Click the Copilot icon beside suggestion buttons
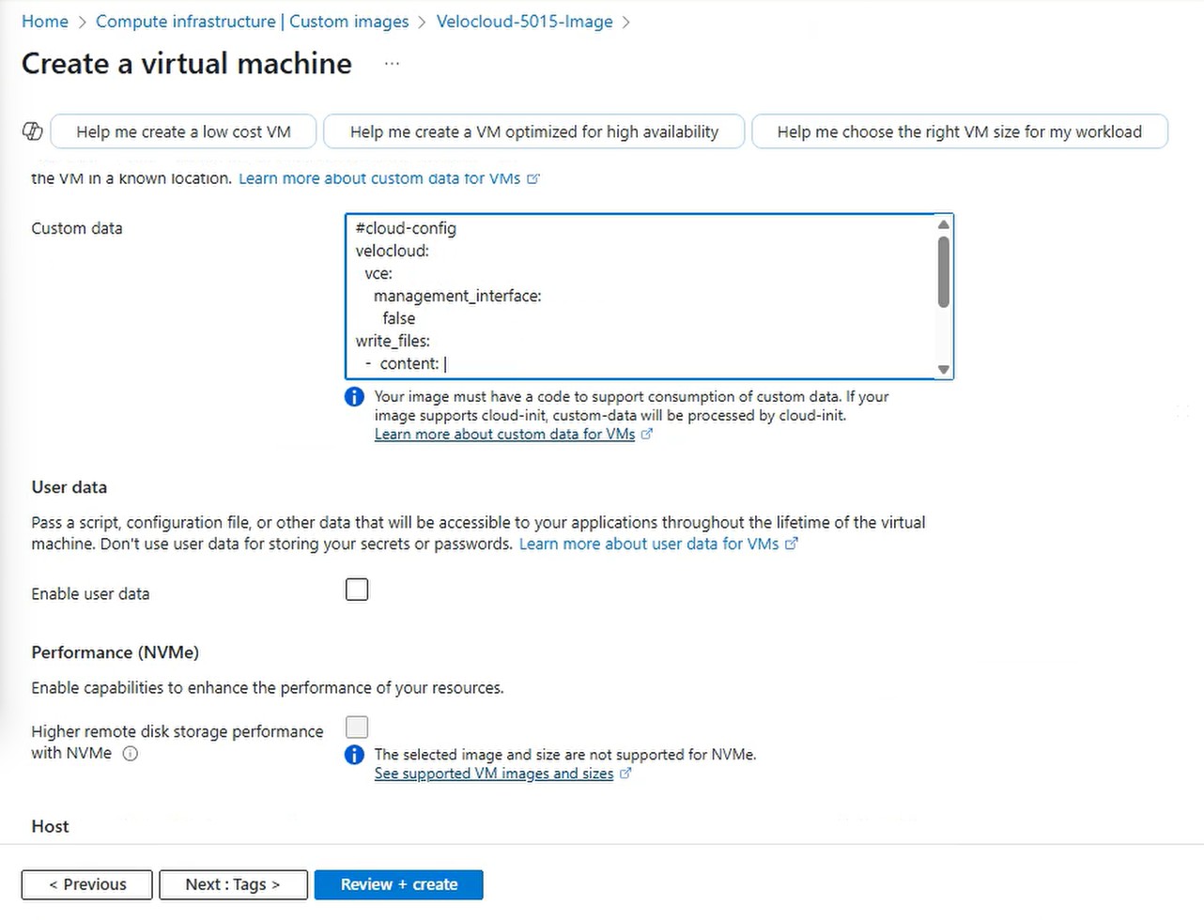The image size is (1204, 920). 32,131
